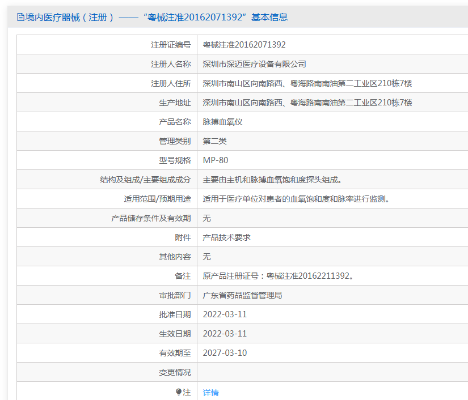This screenshot has width=468, height=400.
Task: Click the lightbulb icon beside 注
Action: (x=179, y=392)
